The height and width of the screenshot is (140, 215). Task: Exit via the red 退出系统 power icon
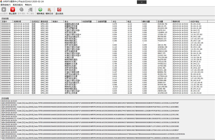pos(59,10)
